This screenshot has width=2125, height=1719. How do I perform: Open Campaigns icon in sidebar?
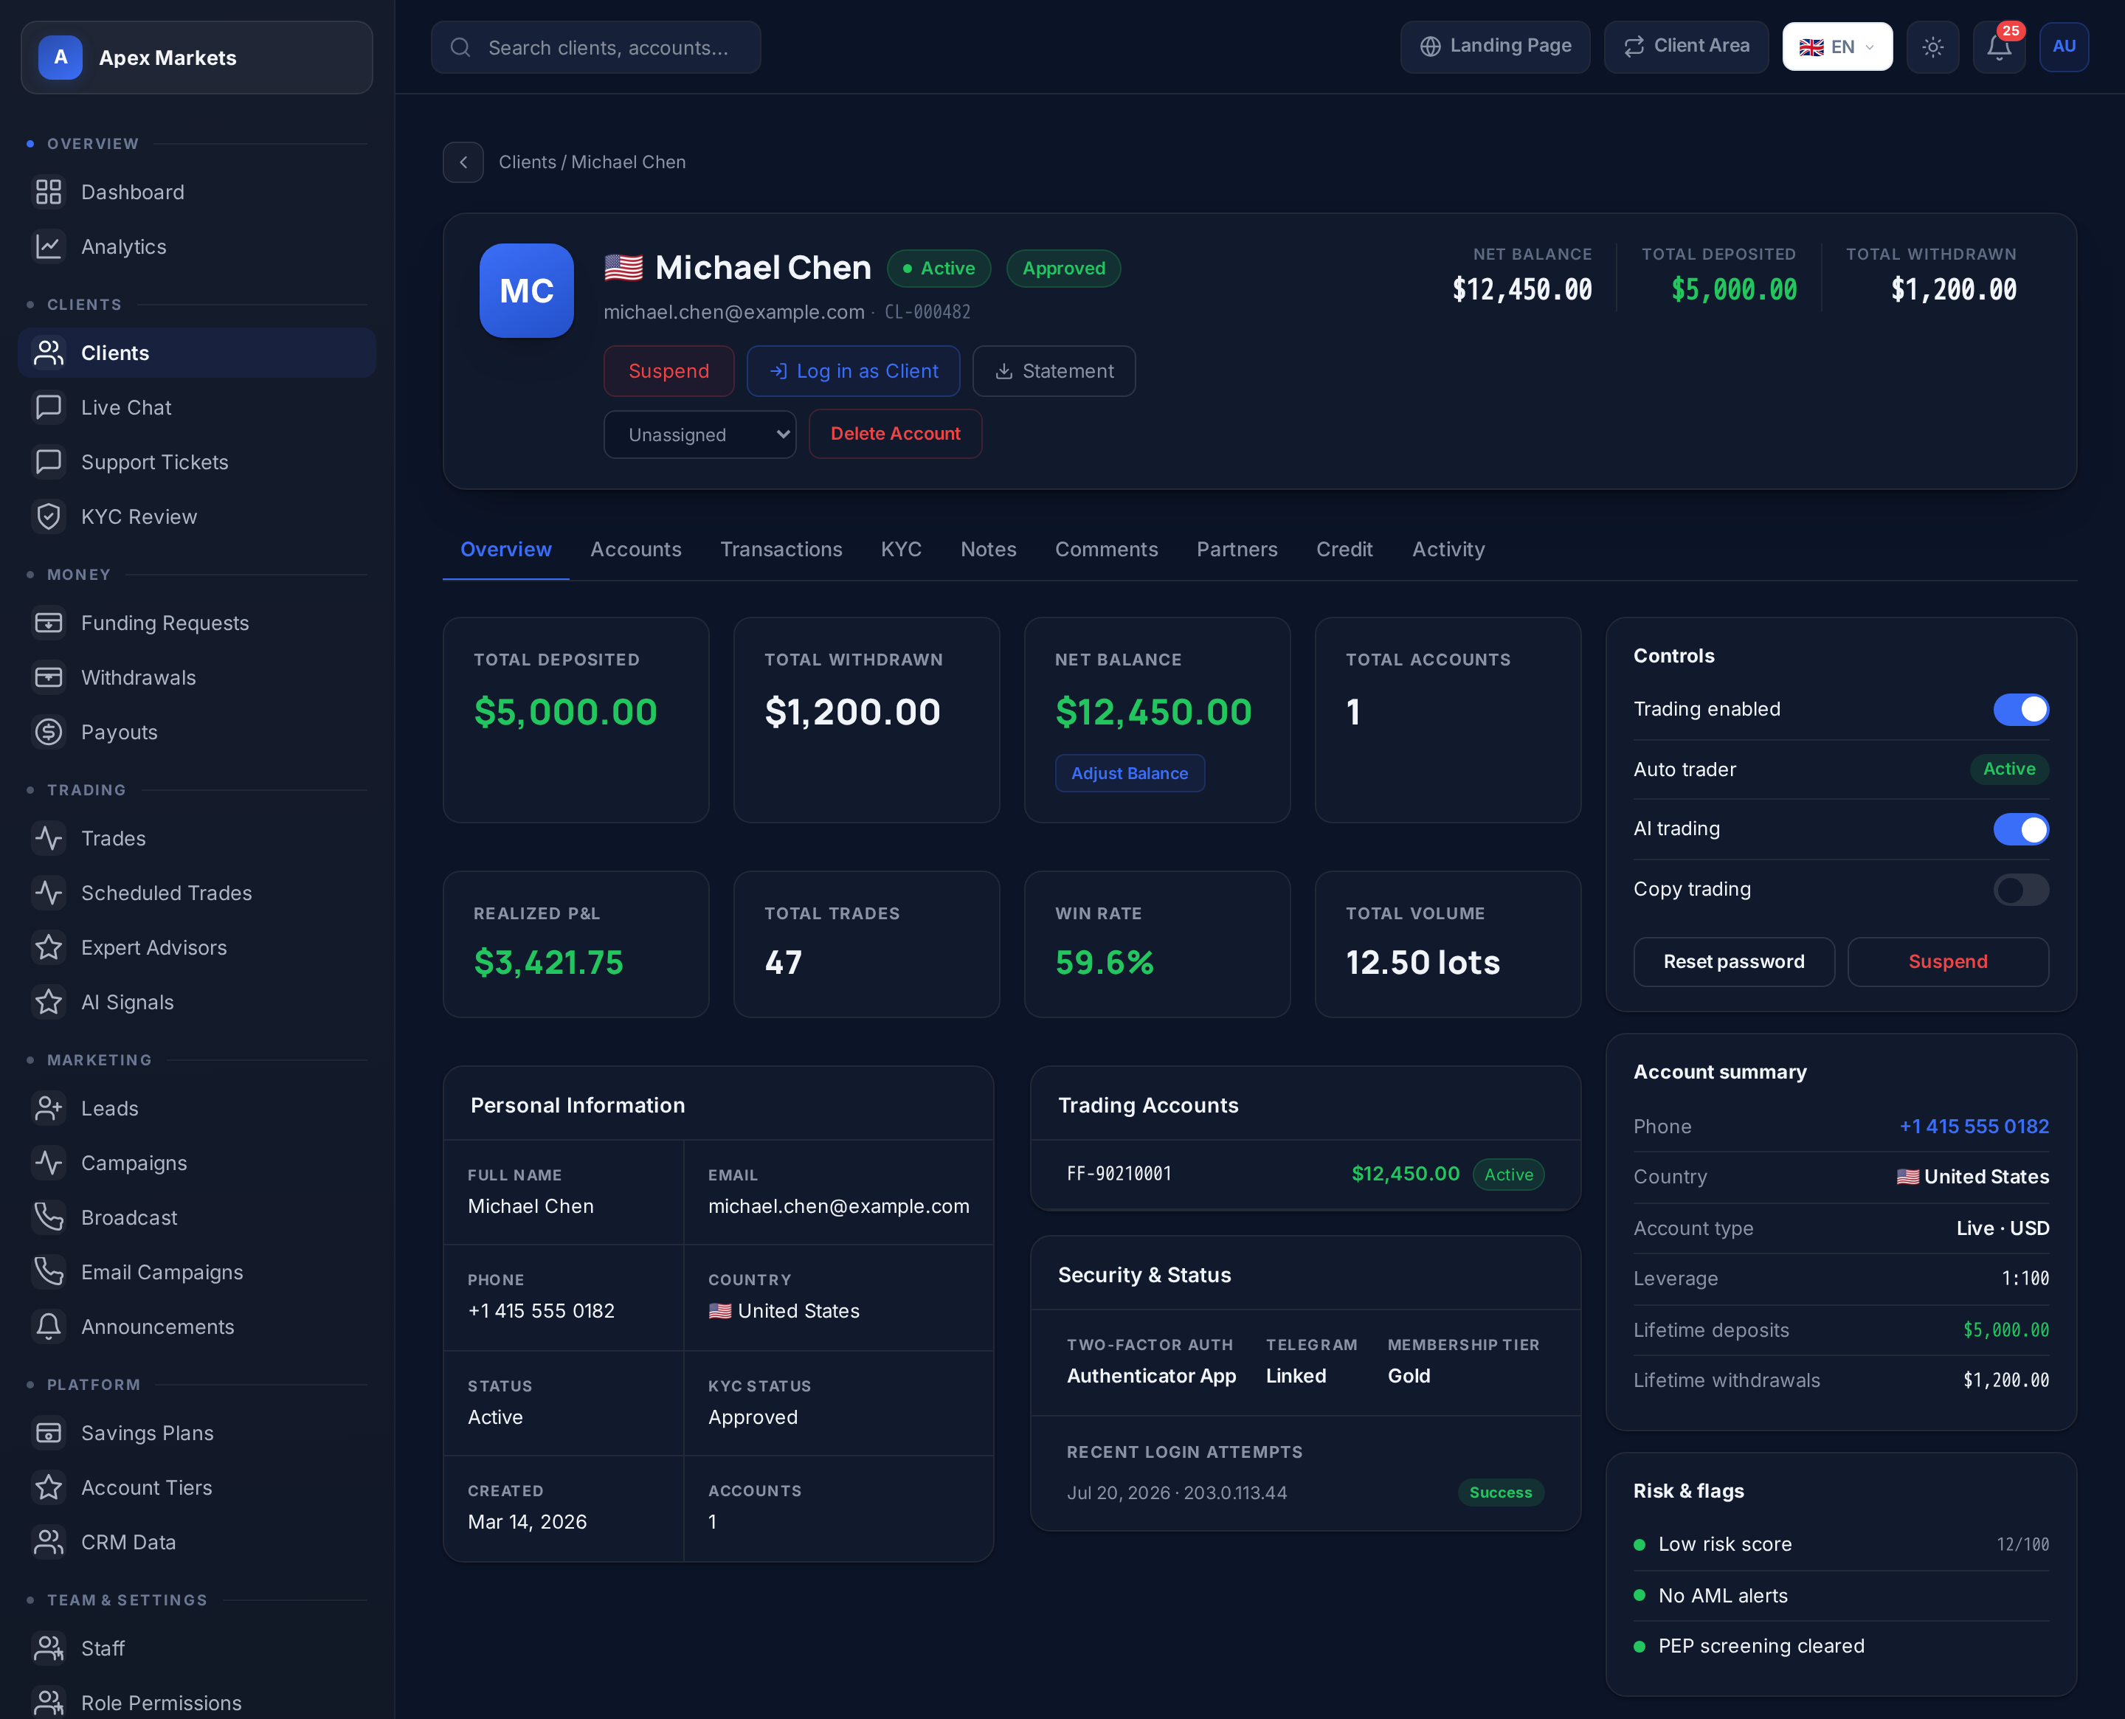click(49, 1163)
